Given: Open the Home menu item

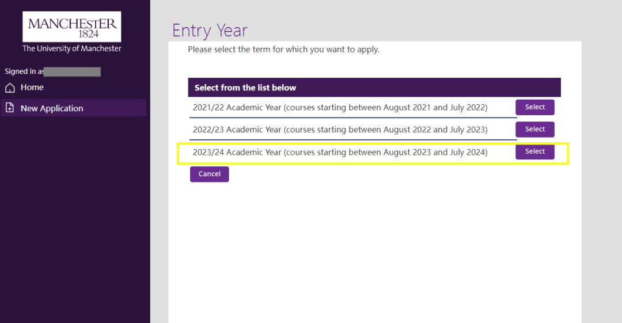Looking at the screenshot, I should click(x=32, y=88).
